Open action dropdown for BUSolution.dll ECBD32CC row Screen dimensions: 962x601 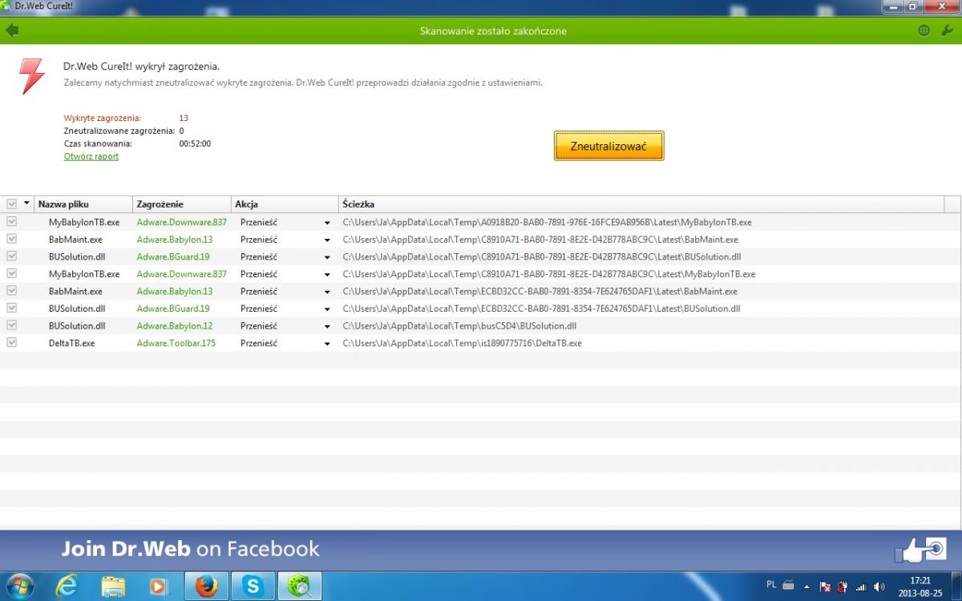(327, 309)
